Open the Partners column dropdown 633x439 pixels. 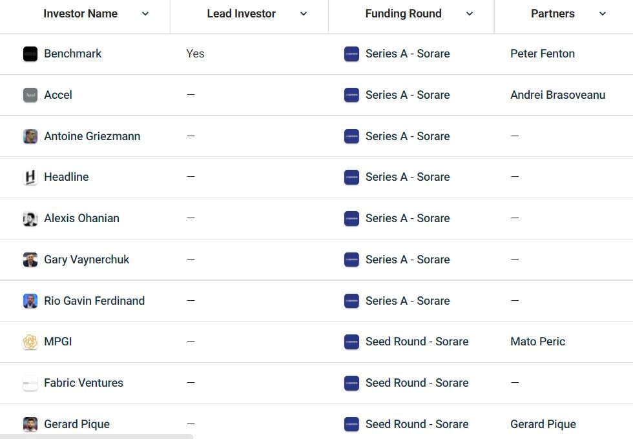[604, 13]
